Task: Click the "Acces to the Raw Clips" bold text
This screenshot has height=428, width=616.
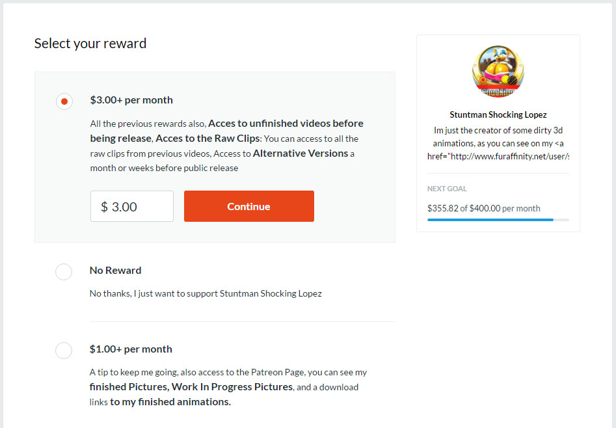Action: coord(208,139)
